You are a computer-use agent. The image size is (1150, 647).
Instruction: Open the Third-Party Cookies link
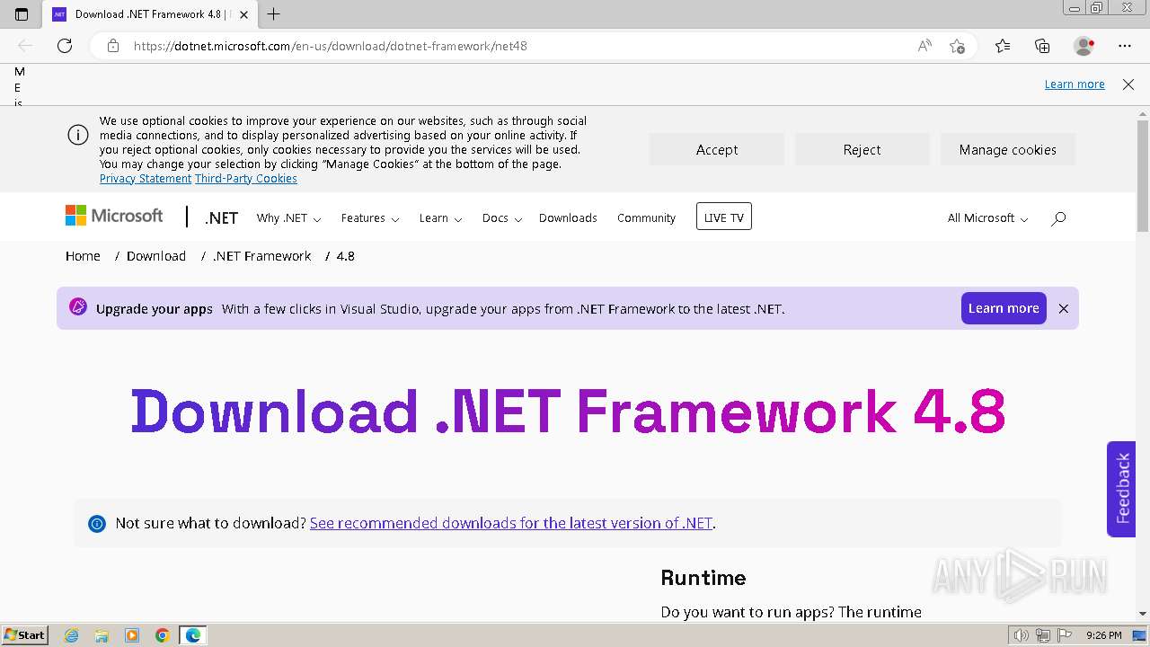click(246, 179)
